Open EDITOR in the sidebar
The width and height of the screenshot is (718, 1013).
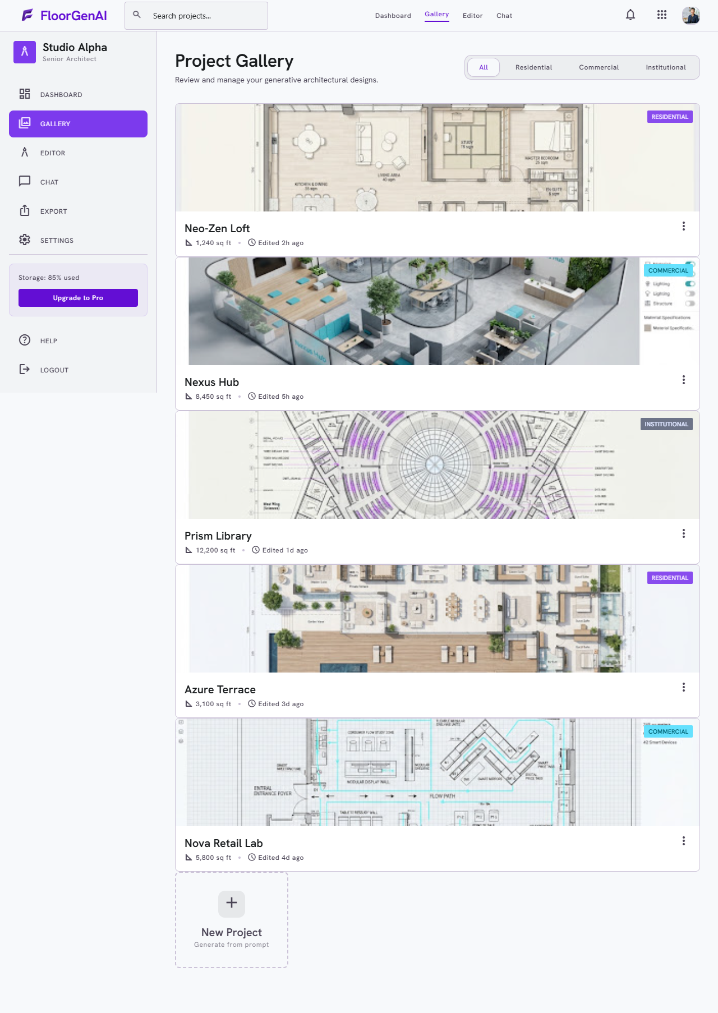pos(78,153)
